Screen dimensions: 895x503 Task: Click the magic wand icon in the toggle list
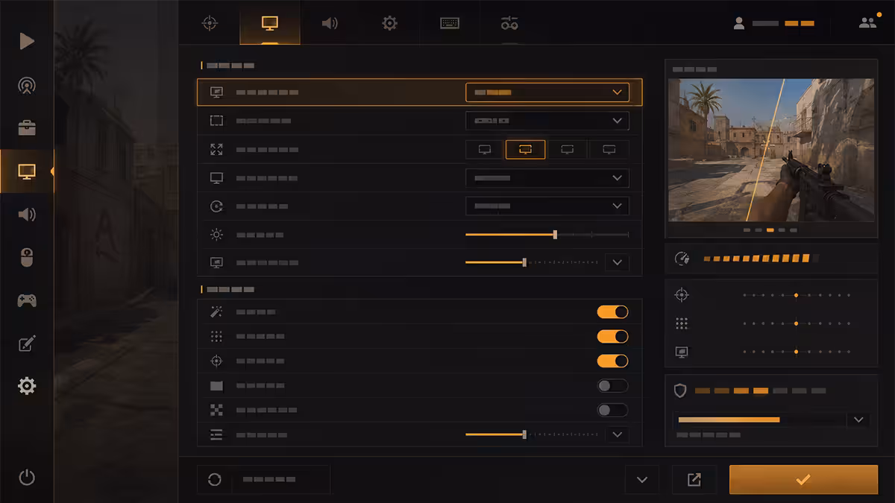pyautogui.click(x=216, y=312)
